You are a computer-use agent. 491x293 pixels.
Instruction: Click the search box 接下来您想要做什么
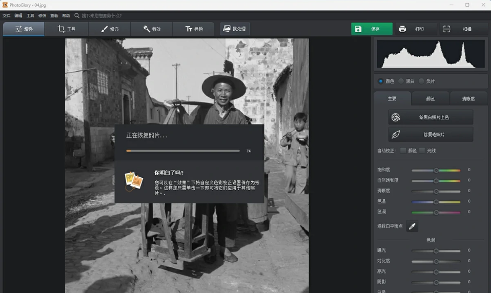(x=101, y=16)
